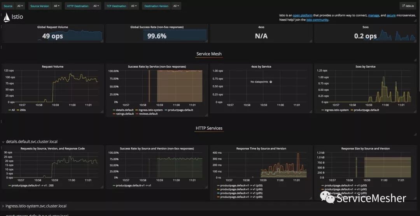Click the 99.6% global success rate value

point(157,36)
